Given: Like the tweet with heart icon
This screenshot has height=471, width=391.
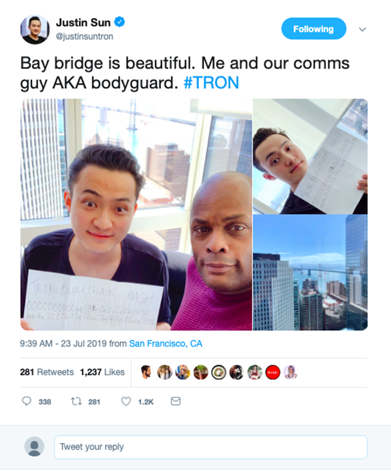Looking at the screenshot, I should [126, 401].
